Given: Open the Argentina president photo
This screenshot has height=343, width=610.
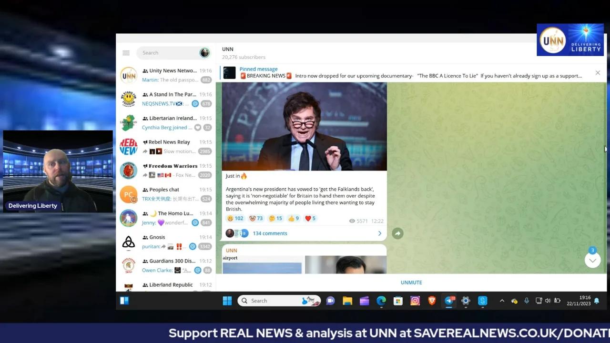Looking at the screenshot, I should point(304,126).
